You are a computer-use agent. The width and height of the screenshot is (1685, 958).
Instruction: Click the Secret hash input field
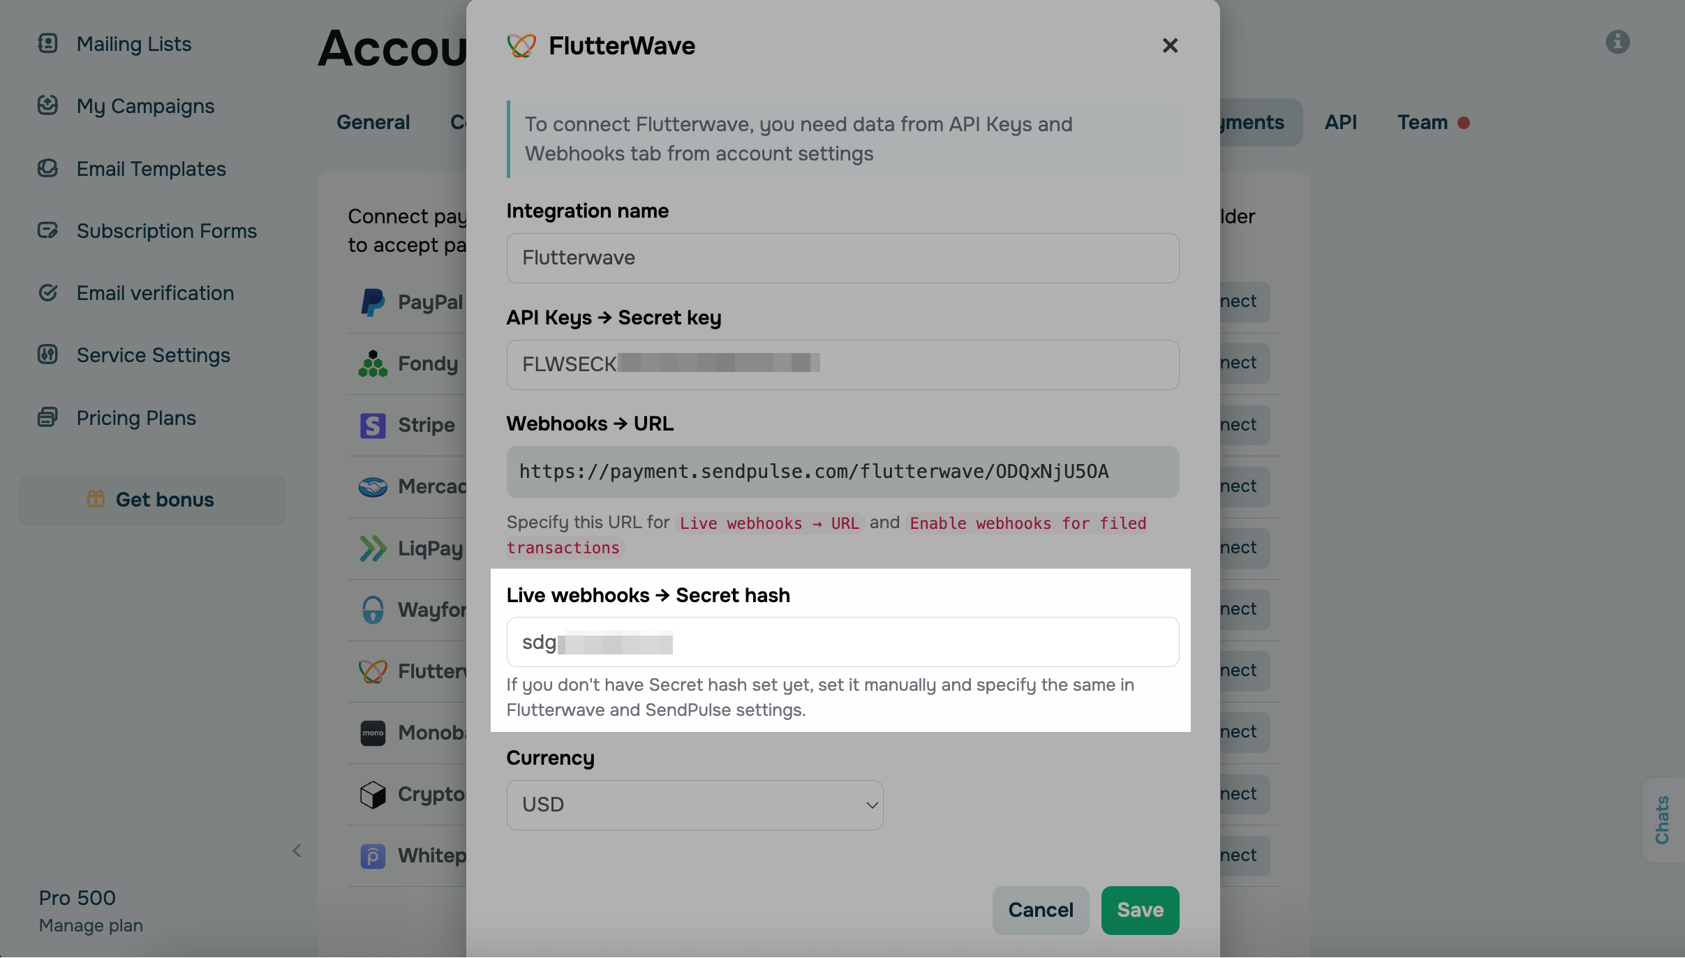(842, 642)
